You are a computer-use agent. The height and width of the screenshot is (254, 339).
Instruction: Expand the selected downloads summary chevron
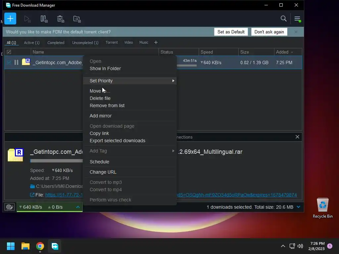click(298, 207)
